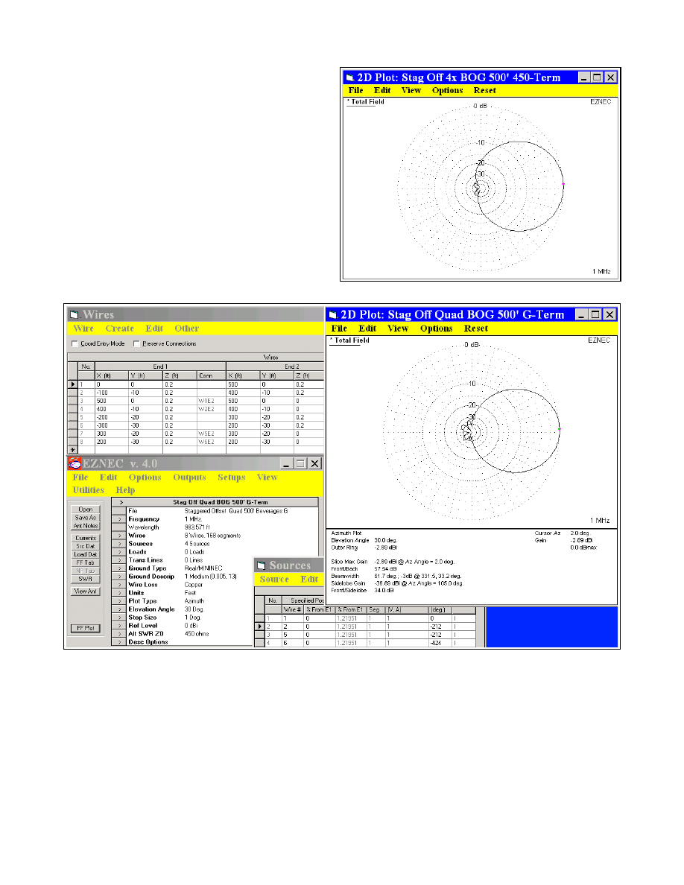Open the Create menu in Wires window
Screen dimensions: 684x885
pos(120,329)
